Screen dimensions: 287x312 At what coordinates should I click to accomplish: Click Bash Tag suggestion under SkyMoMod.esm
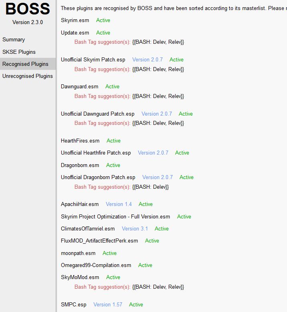[x=129, y=287]
